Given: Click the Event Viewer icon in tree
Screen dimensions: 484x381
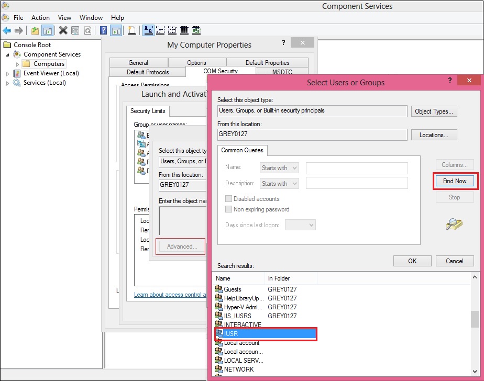Looking at the screenshot, I should point(17,73).
